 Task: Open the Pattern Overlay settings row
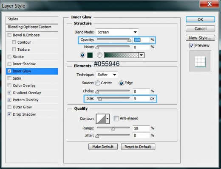32,100
